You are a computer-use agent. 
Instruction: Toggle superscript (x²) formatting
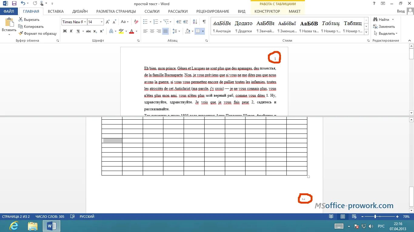[102, 31]
